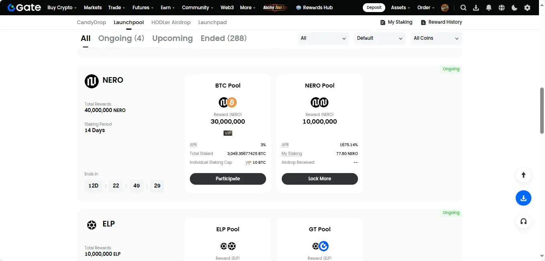Viewport: 545px width, 261px height.
Task: Expand the Community menu
Action: (x=198, y=8)
